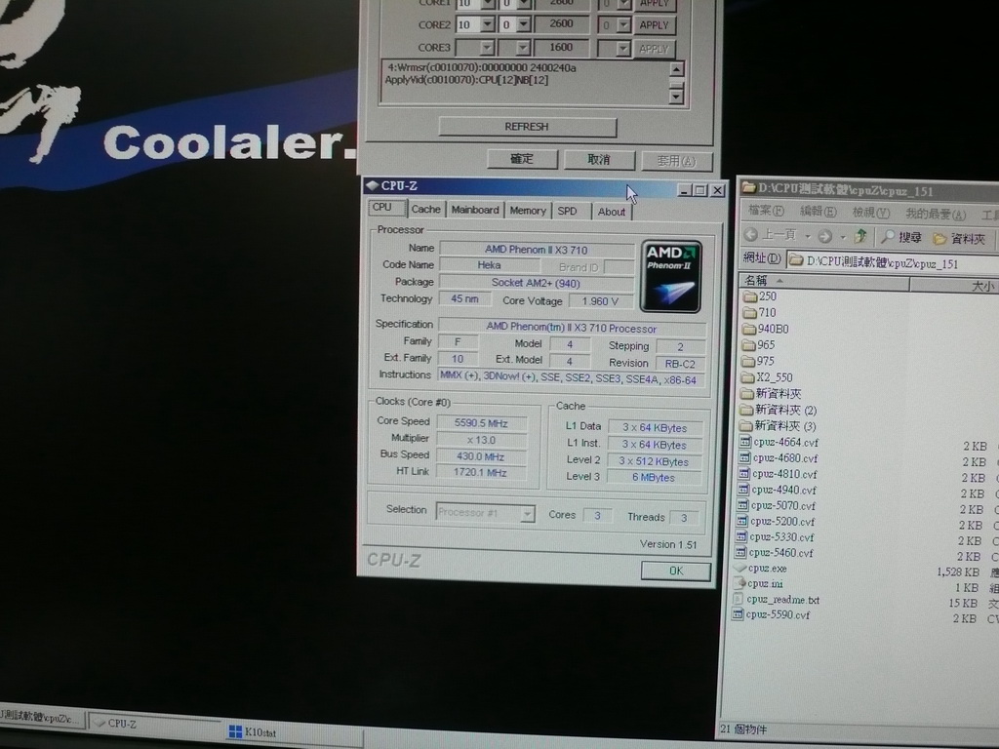Click the Explorer Forward arrow icon
This screenshot has height=749, width=999.
pyautogui.click(x=825, y=236)
